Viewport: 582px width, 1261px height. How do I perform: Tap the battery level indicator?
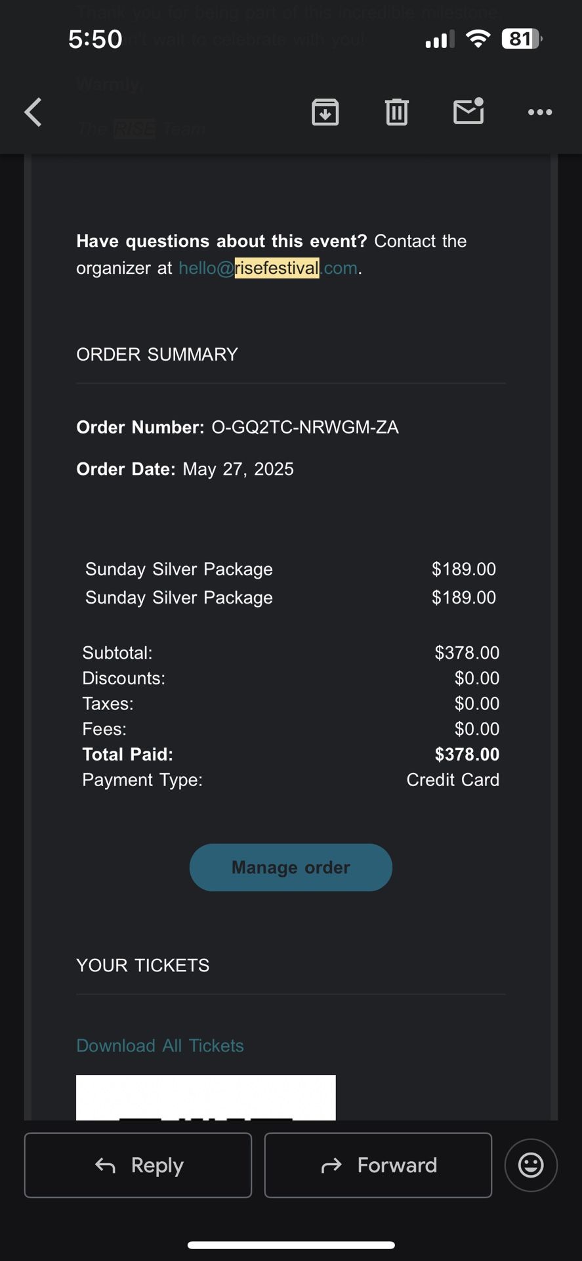point(521,39)
